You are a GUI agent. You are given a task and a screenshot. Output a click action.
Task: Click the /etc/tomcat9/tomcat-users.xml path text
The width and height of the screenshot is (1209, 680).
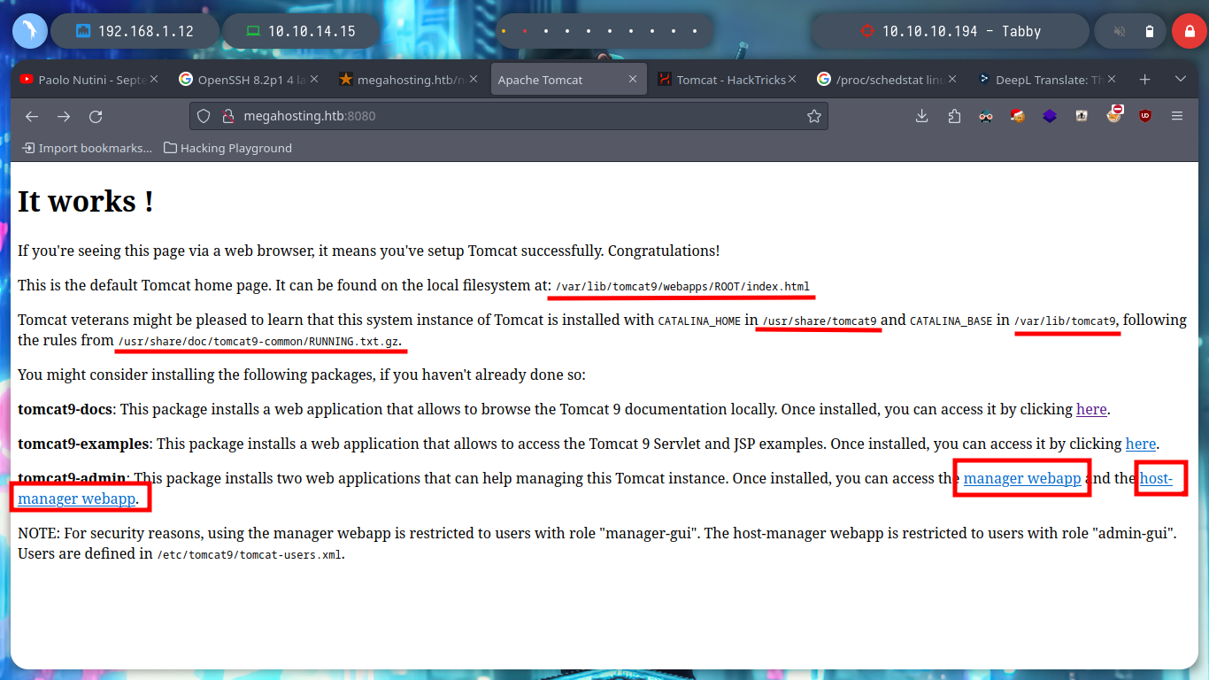pyautogui.click(x=250, y=555)
